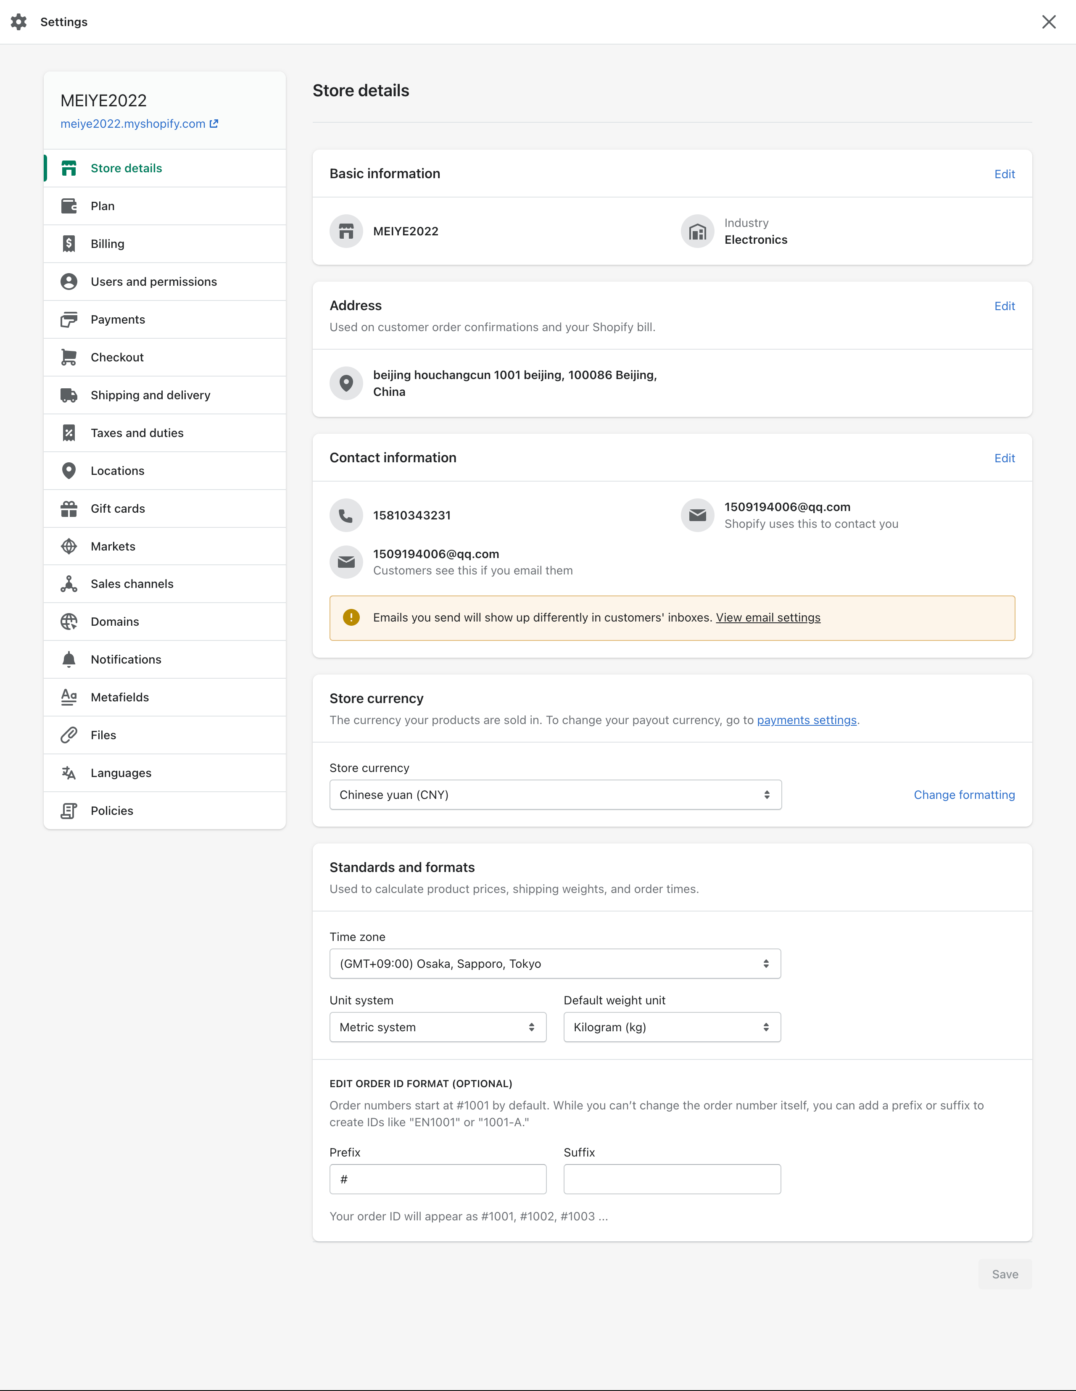The height and width of the screenshot is (1391, 1076).
Task: Close the Settings page with X
Action: click(1049, 22)
